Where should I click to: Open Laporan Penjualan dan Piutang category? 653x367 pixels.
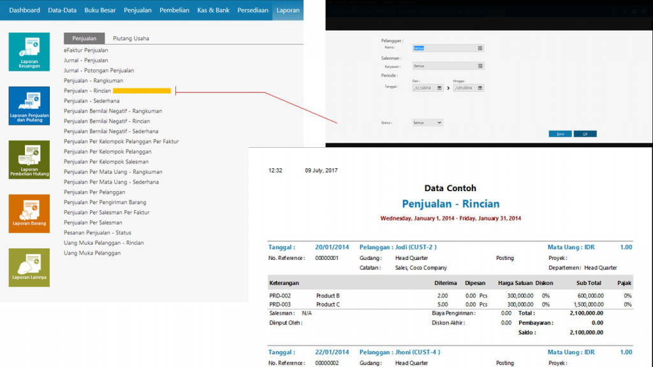coord(29,106)
